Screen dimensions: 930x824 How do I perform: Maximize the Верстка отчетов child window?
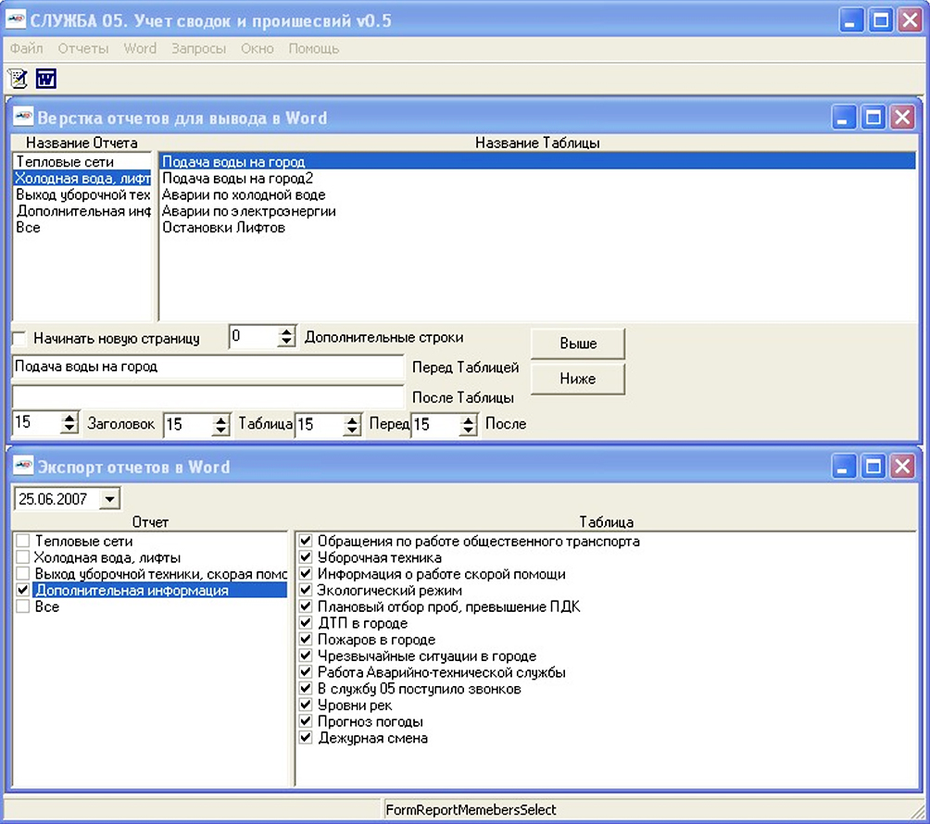873,118
